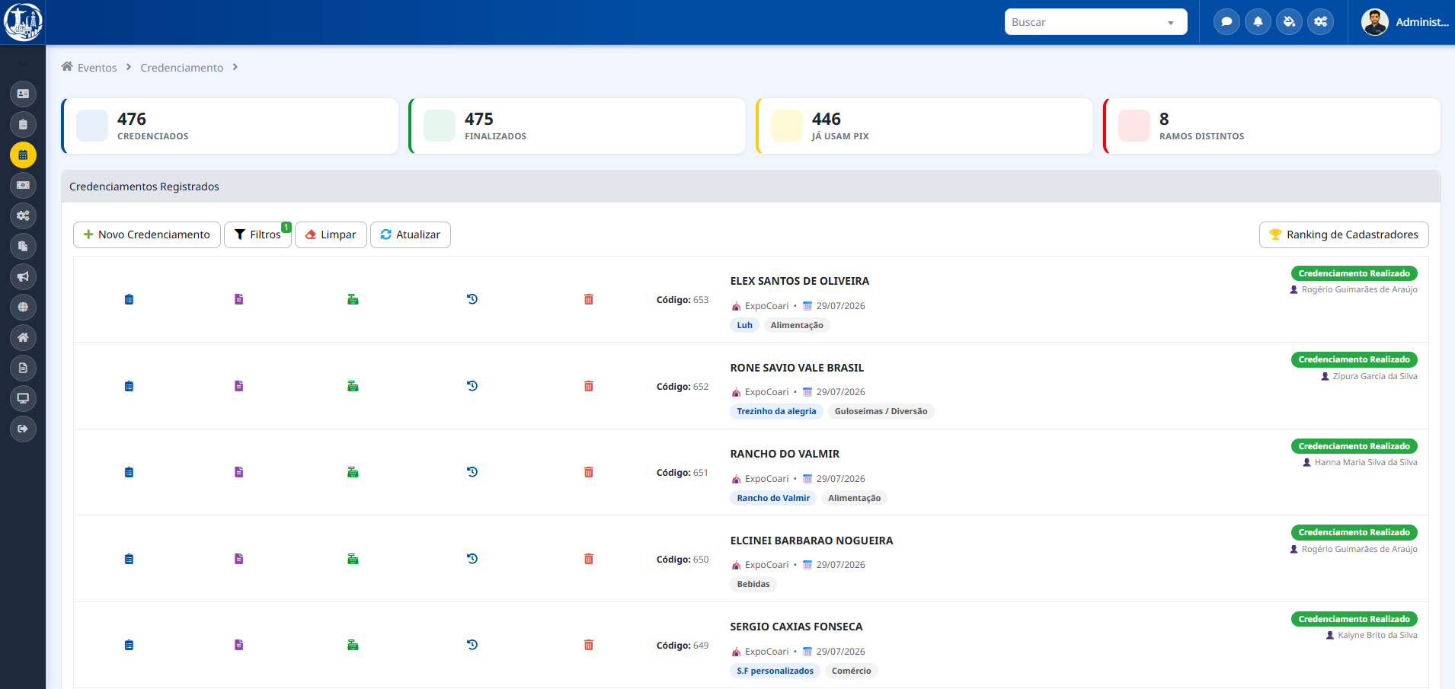Image resolution: width=1455 pixels, height=689 pixels.
Task: Click the Credenciamentos Registrados panel header
Action: point(751,187)
